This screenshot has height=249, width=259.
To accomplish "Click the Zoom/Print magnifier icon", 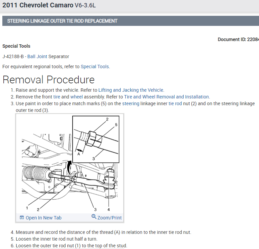I will (x=94, y=216).
